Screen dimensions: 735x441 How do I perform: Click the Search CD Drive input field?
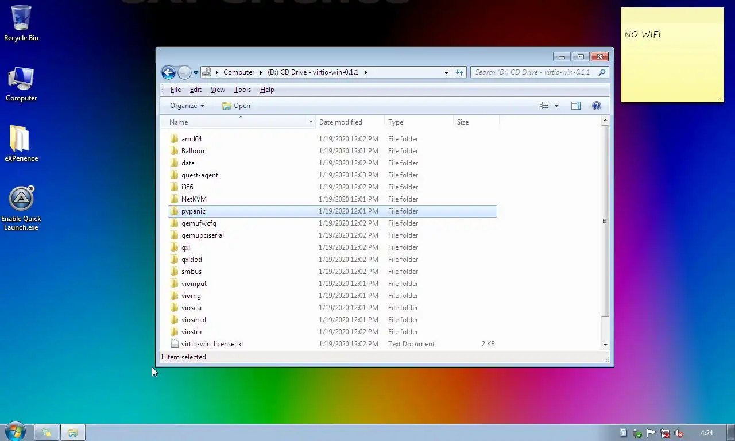[533, 72]
